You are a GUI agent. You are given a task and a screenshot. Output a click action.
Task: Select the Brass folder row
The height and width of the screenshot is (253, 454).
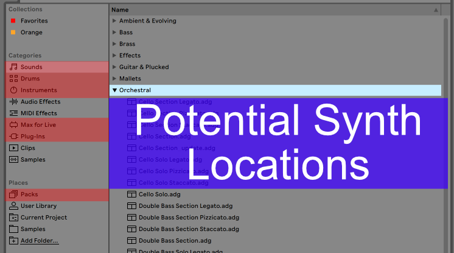275,44
